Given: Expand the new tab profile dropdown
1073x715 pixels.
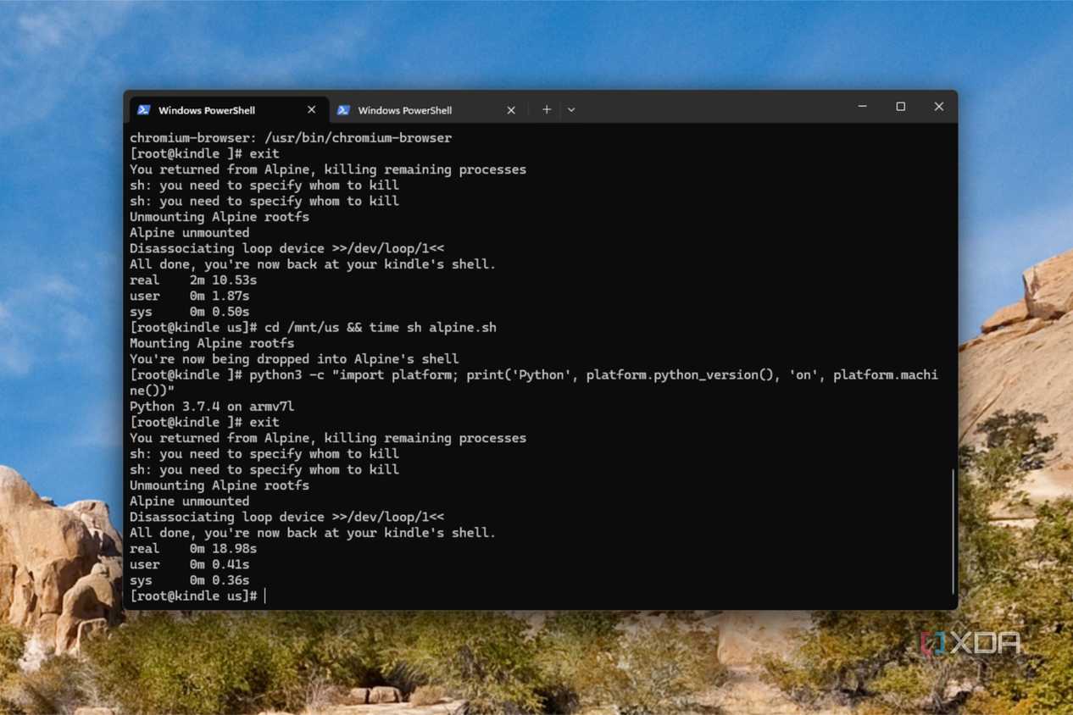Looking at the screenshot, I should [x=571, y=109].
